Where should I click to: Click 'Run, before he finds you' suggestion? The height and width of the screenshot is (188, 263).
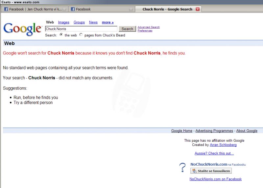coord(36,97)
